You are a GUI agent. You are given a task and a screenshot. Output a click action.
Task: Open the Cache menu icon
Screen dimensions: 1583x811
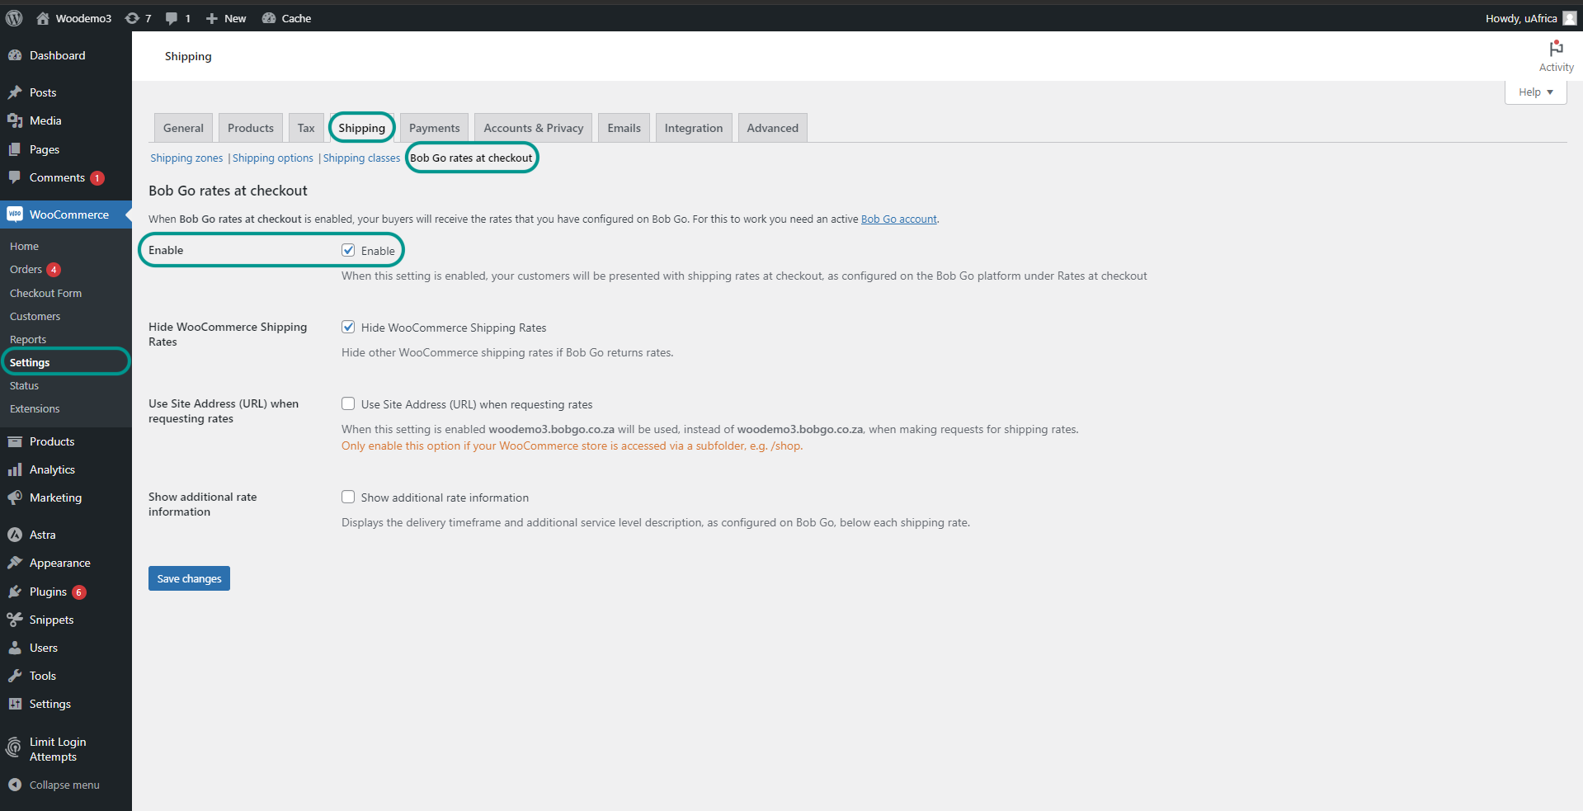pos(269,18)
